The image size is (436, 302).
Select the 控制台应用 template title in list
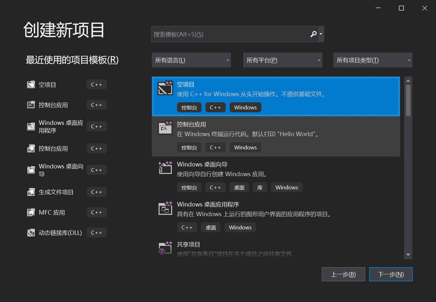tap(192, 125)
